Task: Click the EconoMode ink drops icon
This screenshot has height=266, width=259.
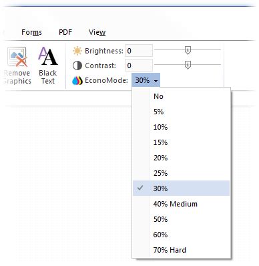Action: (x=77, y=80)
